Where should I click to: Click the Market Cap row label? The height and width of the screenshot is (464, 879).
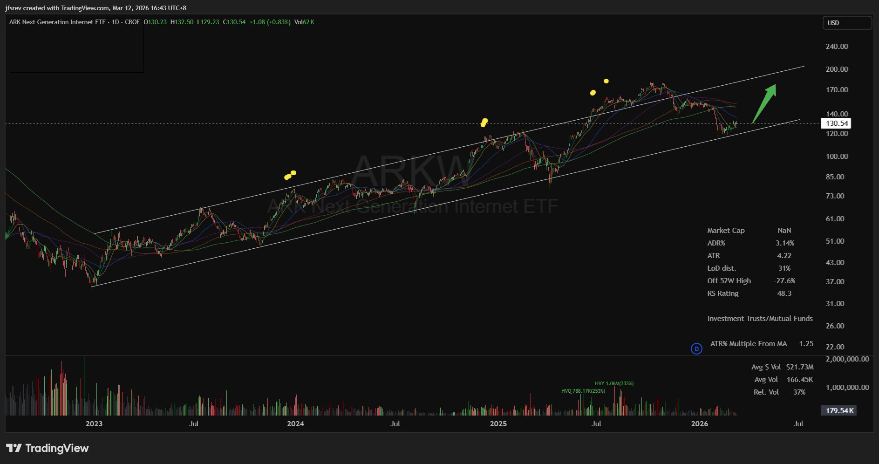pos(726,230)
